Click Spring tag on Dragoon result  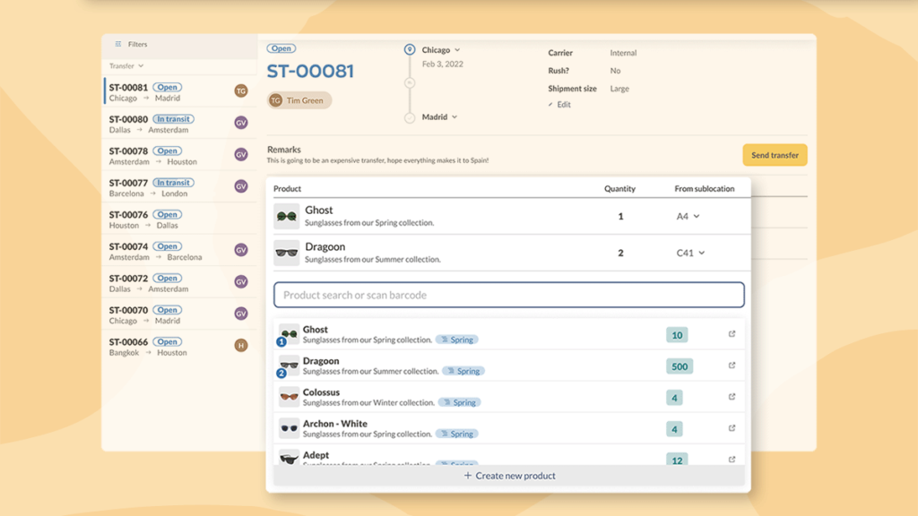pyautogui.click(x=463, y=371)
